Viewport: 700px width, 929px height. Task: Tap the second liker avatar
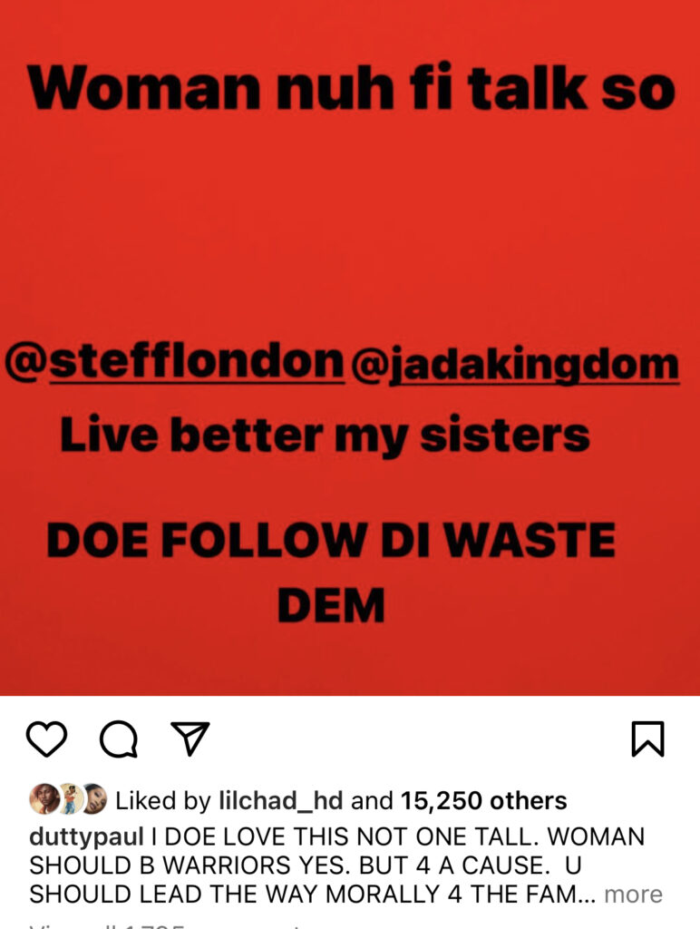(70, 798)
